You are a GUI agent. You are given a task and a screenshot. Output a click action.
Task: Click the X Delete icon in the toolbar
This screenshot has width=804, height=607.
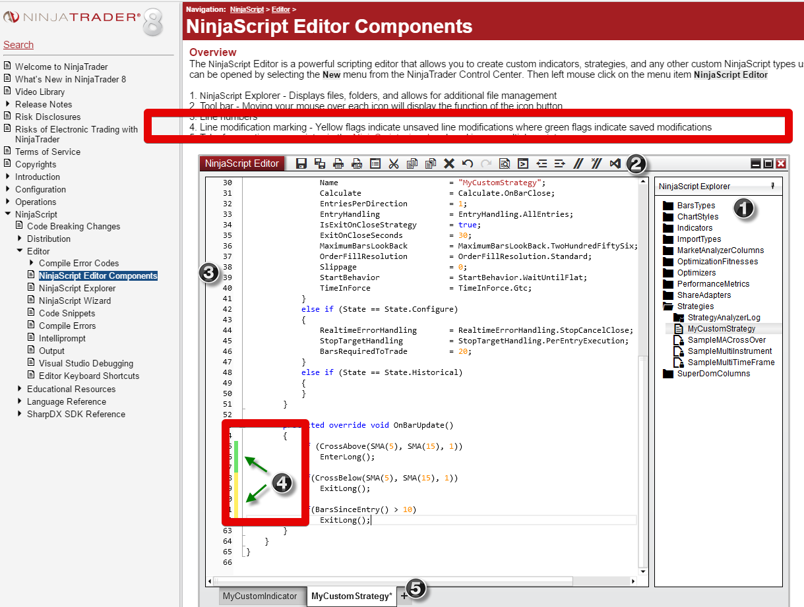click(x=449, y=163)
